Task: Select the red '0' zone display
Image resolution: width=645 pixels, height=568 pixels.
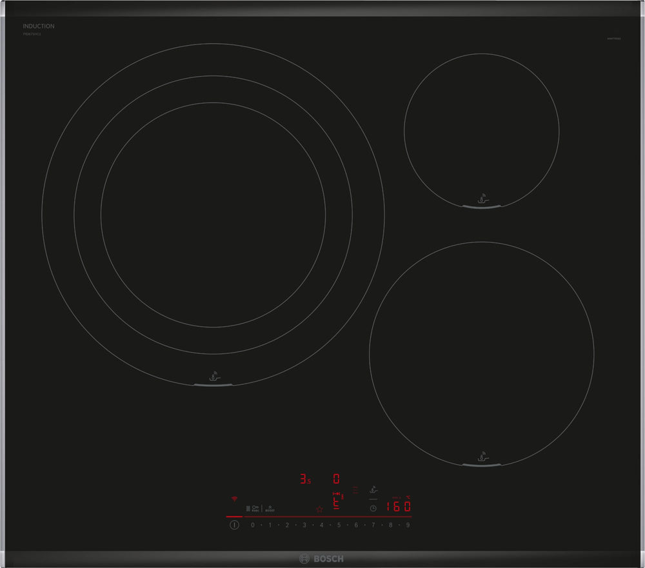Action: 336,479
